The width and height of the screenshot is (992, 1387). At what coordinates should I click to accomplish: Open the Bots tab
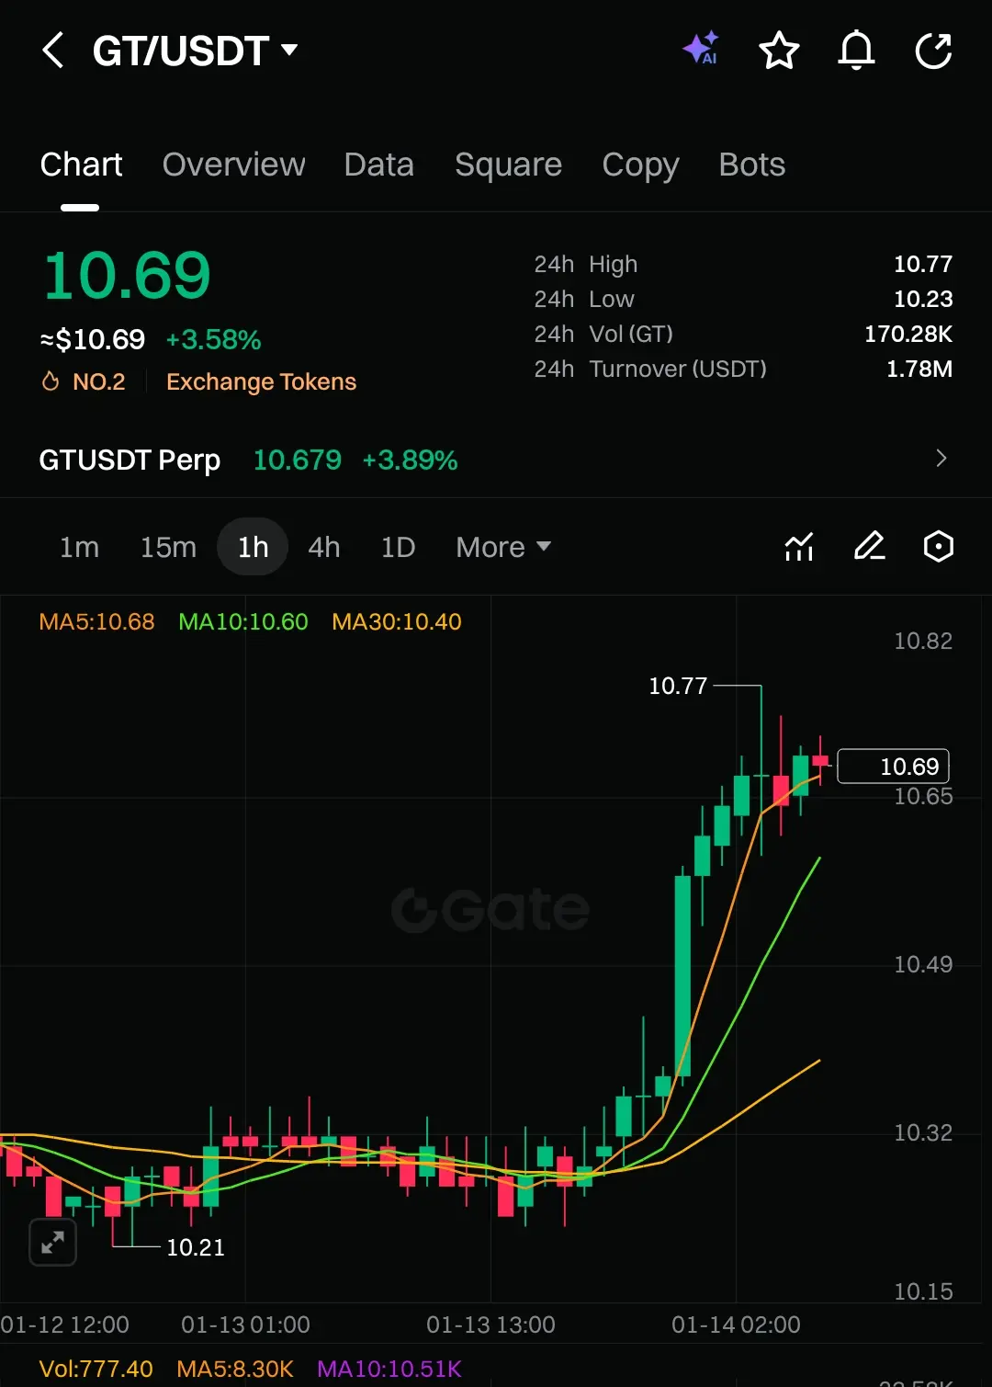click(x=752, y=165)
